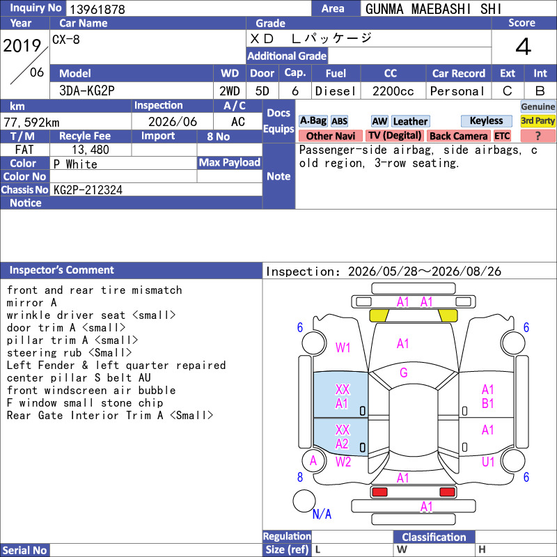557x557 pixels.
Task: Click the red left taillight on diagram
Action: tap(379, 492)
